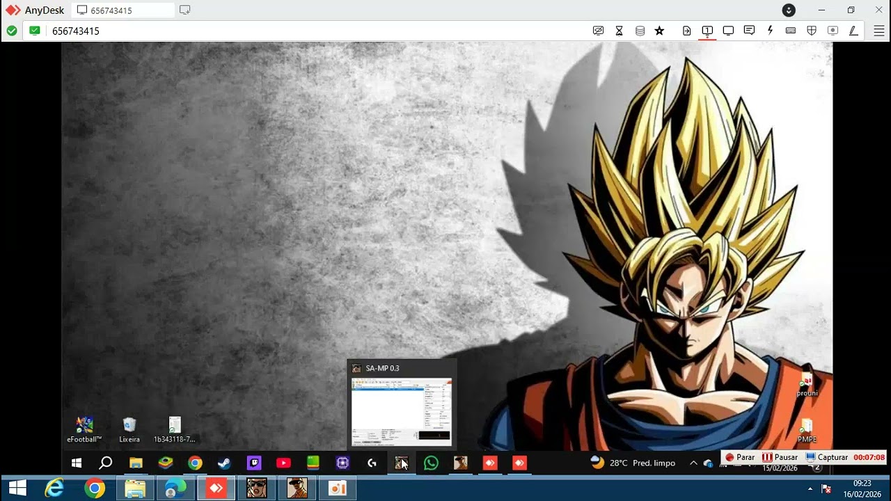Screen dimensions: 891x501
Task: Open the AnyDesk whiteboard pen tool
Action: pos(853,31)
